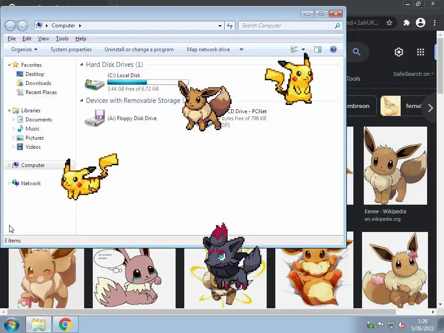Open the Eevee - Wikipedia result link
This screenshot has width=444, height=333.
pos(385,212)
